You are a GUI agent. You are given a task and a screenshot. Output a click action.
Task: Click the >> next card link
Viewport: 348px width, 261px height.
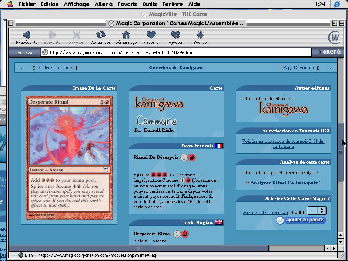point(332,68)
